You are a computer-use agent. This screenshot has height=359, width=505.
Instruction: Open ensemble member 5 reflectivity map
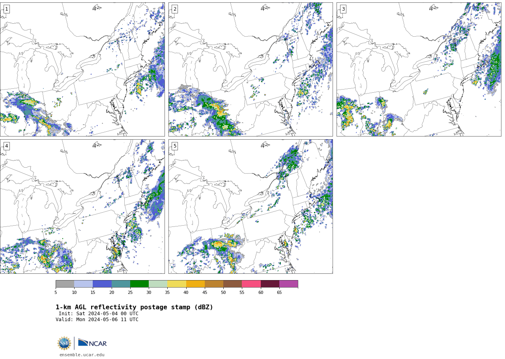tap(251, 206)
